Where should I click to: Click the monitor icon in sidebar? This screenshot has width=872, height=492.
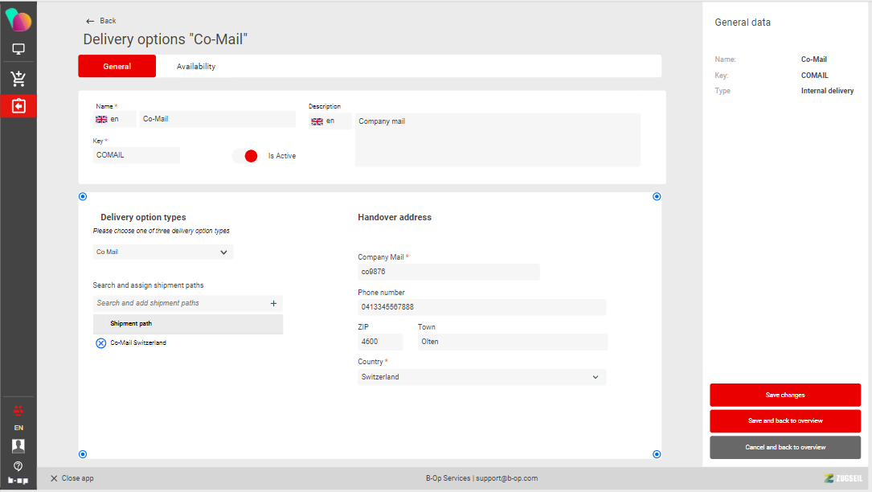[x=18, y=50]
